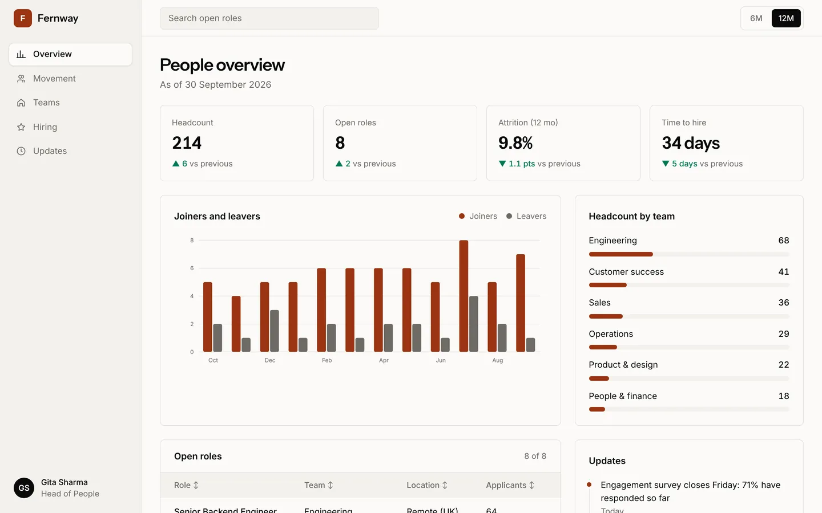Switch the time range to 6M
This screenshot has width=822, height=513.
[x=756, y=18]
